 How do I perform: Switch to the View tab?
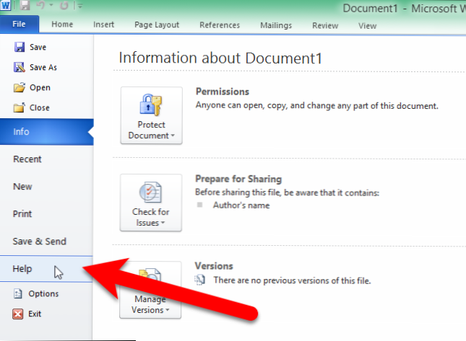pyautogui.click(x=367, y=26)
